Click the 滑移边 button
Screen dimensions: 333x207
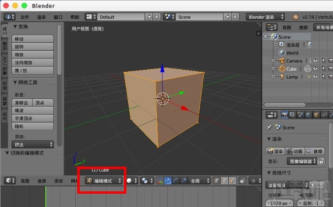22,103
